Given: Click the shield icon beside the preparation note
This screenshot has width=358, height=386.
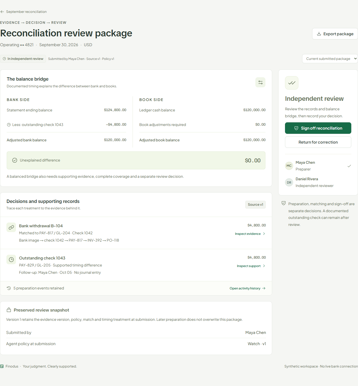Looking at the screenshot, I should tap(284, 203).
